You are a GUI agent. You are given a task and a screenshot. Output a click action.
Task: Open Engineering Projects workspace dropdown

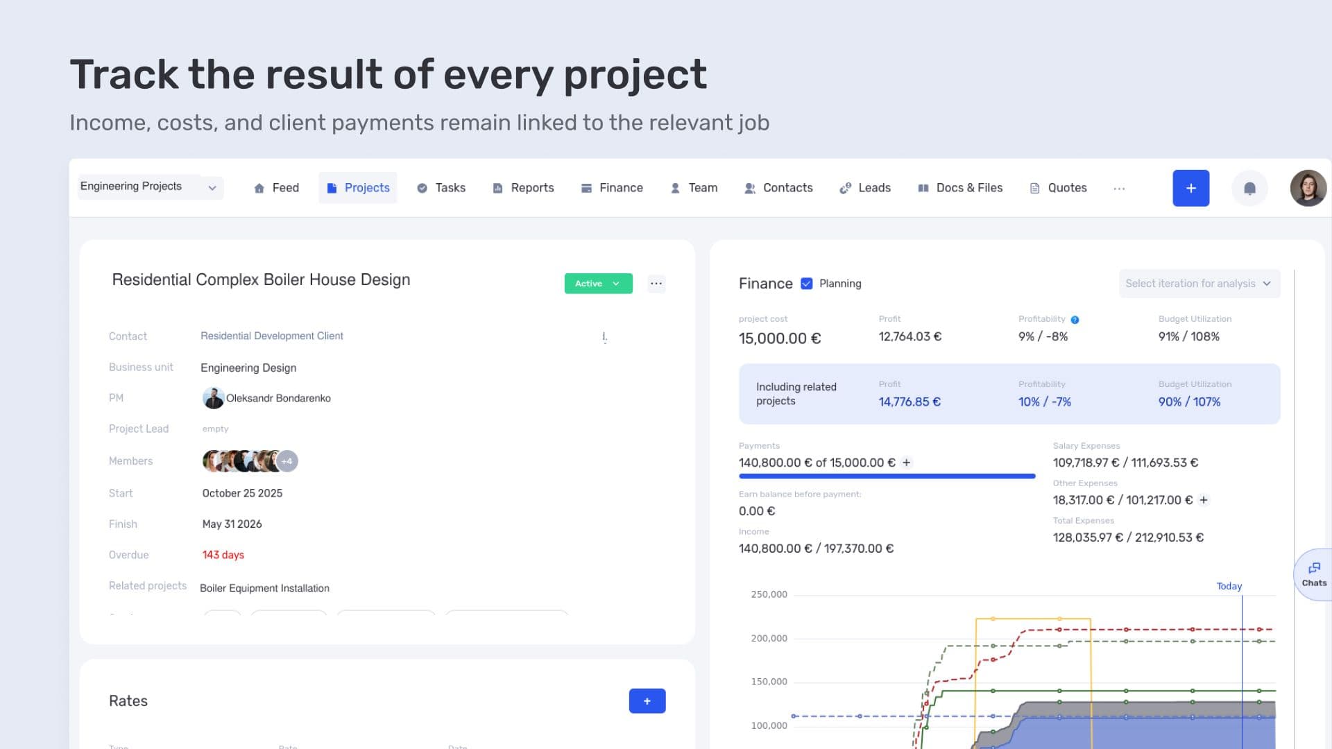pos(151,187)
